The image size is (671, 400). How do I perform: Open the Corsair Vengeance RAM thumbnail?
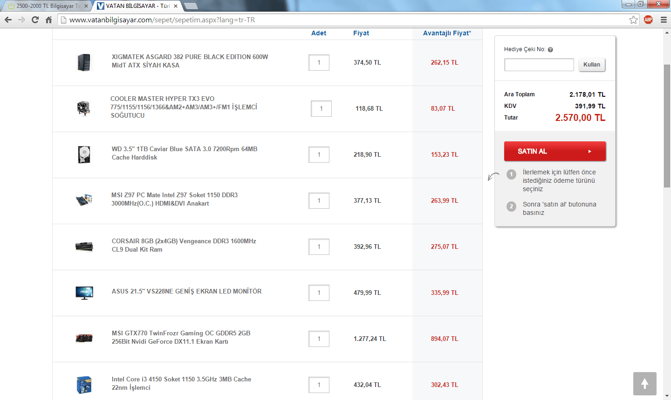pos(84,247)
